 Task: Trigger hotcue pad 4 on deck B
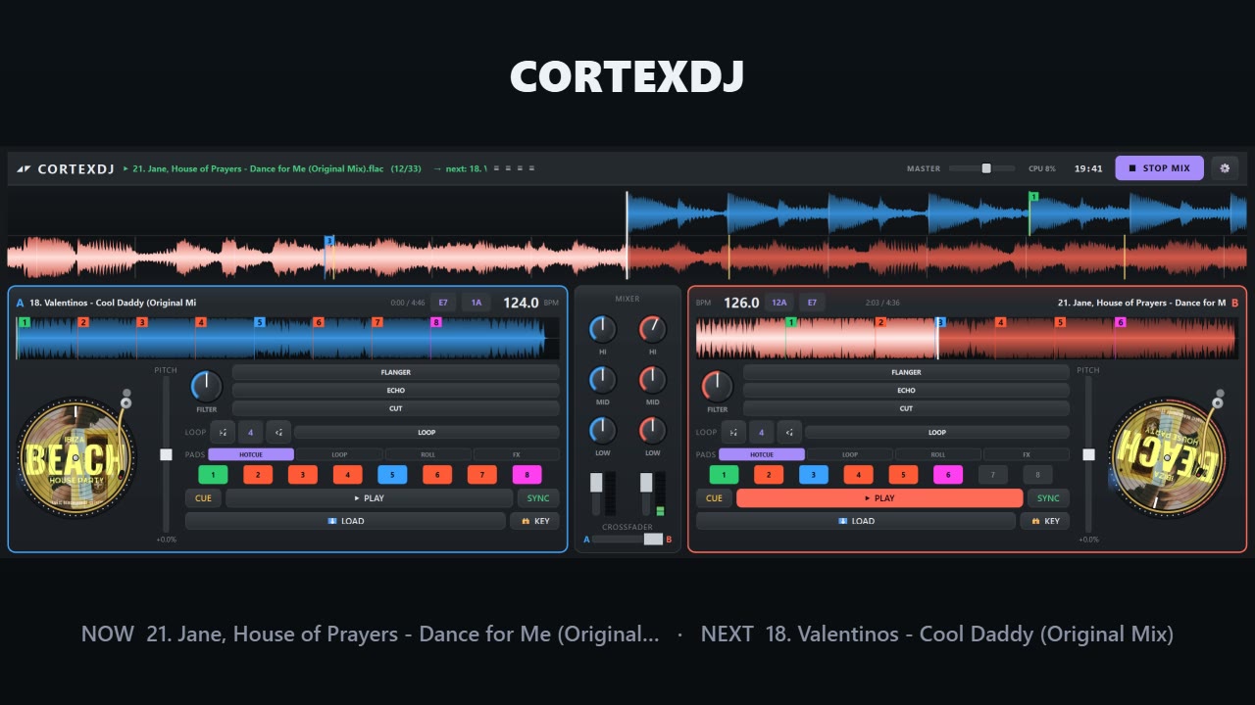(858, 475)
